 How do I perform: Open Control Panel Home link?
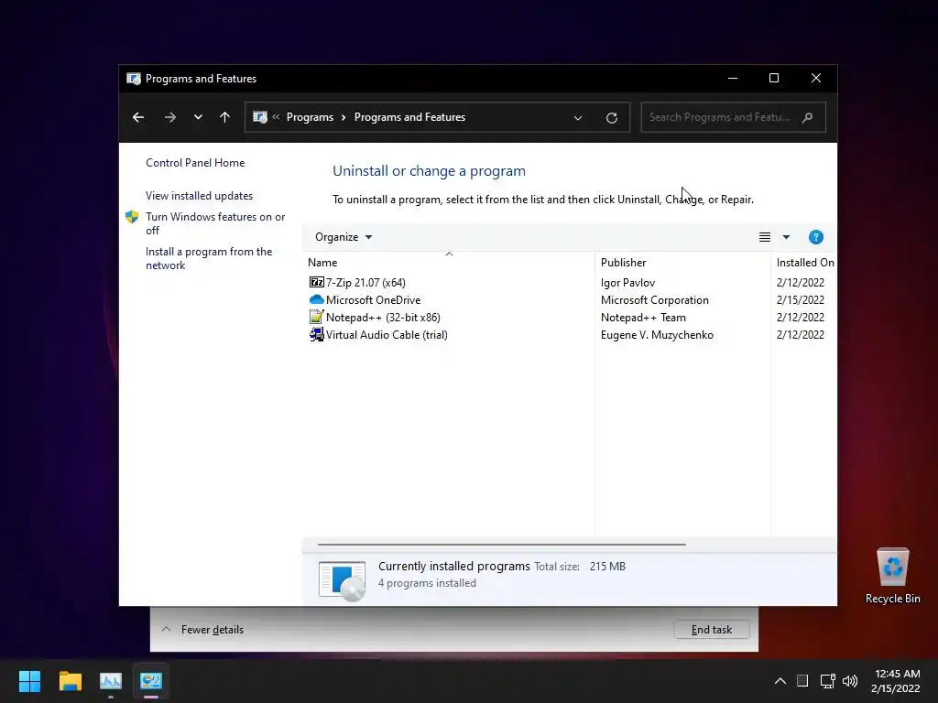(195, 163)
